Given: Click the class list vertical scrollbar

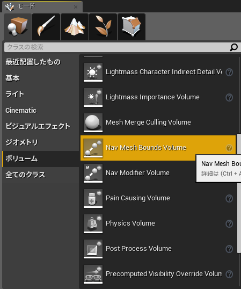Looking at the screenshot, I should tap(239, 193).
